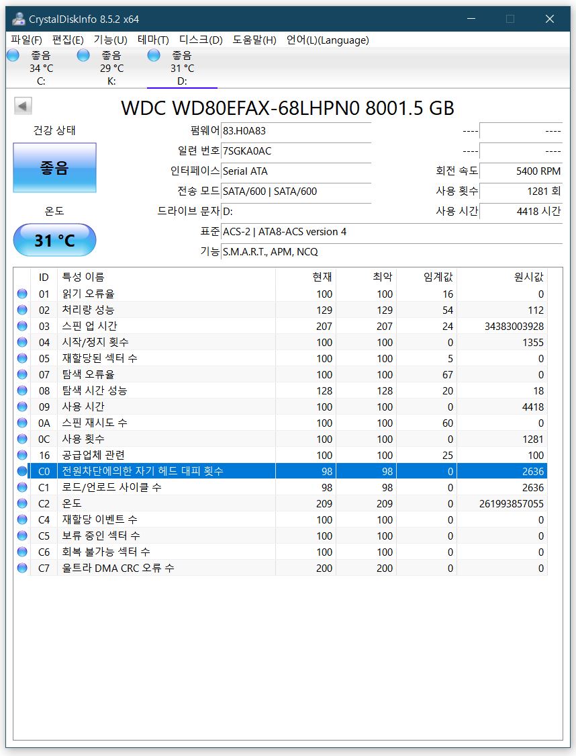
Task: Click status orb for 03 스핀 업 시간
Action: click(22, 326)
